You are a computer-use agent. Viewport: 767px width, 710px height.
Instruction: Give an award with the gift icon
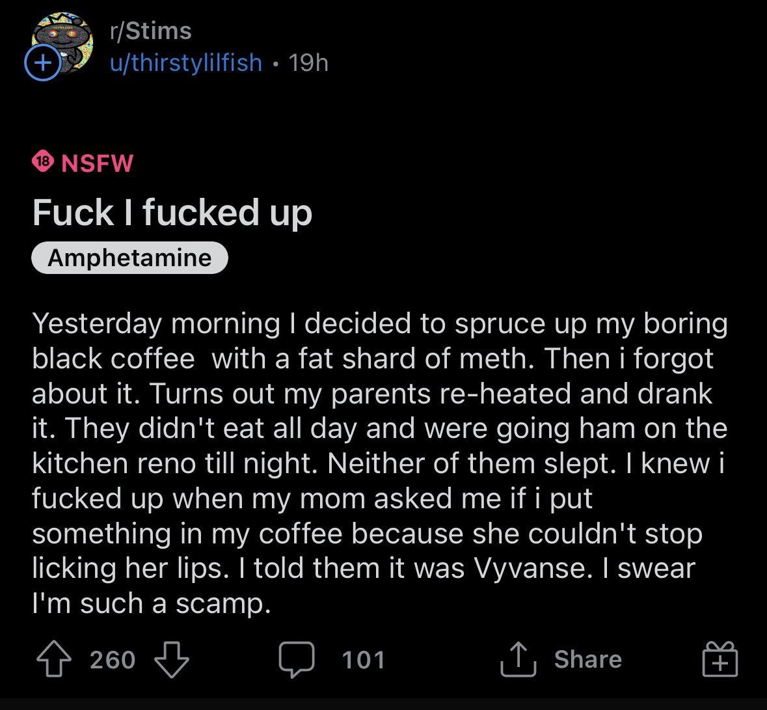(720, 660)
